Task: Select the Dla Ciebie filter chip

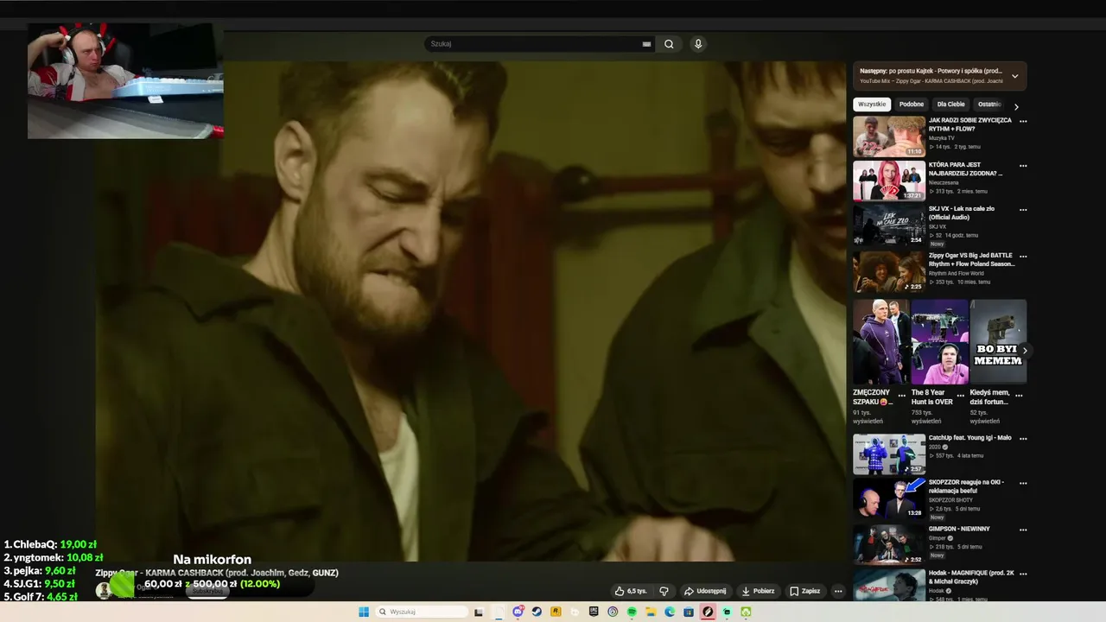Action: pos(950,105)
